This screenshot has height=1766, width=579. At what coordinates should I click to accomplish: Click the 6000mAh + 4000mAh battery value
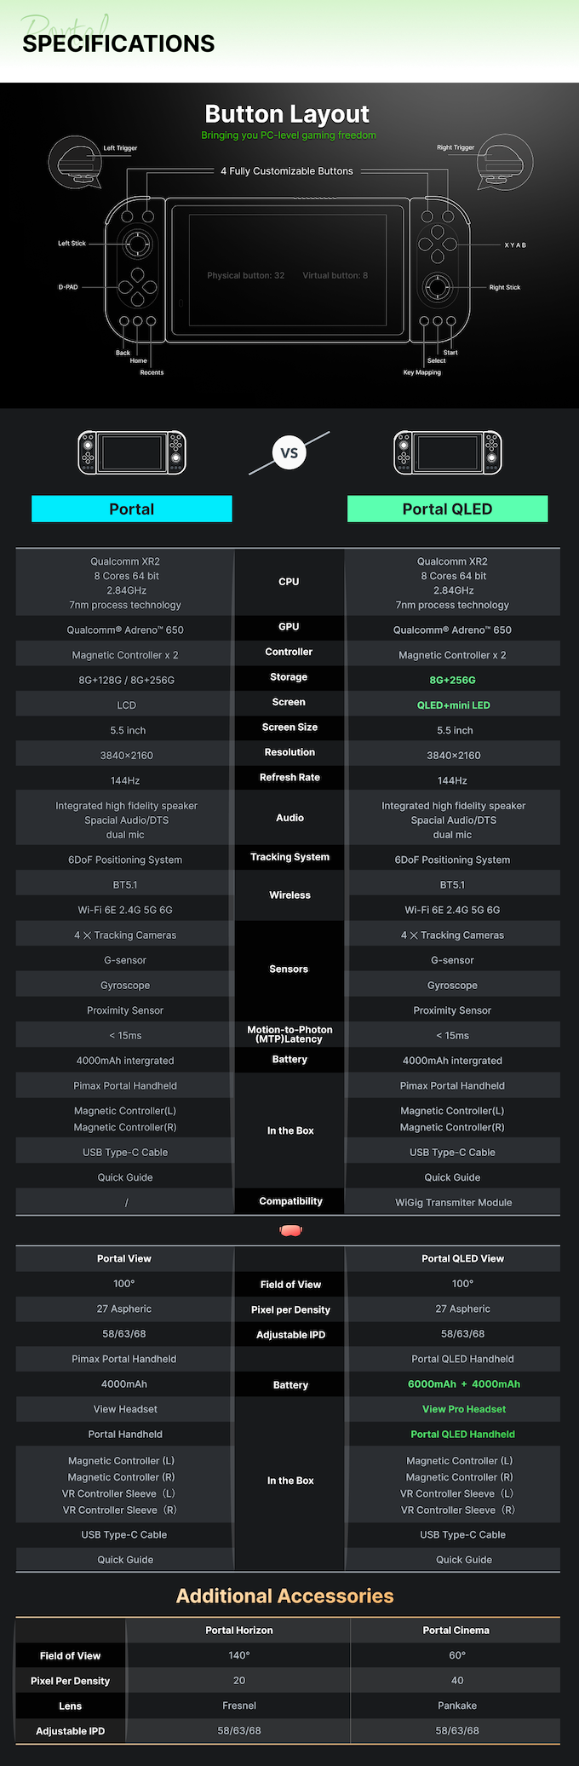[464, 1383]
